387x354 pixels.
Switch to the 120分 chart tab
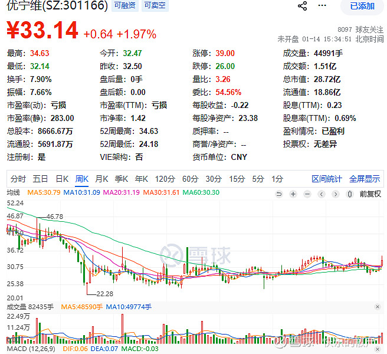pyautogui.click(x=165, y=179)
